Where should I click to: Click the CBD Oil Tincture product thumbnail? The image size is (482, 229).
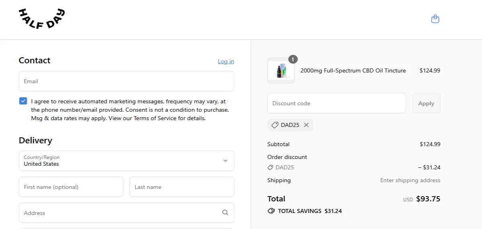pos(281,70)
